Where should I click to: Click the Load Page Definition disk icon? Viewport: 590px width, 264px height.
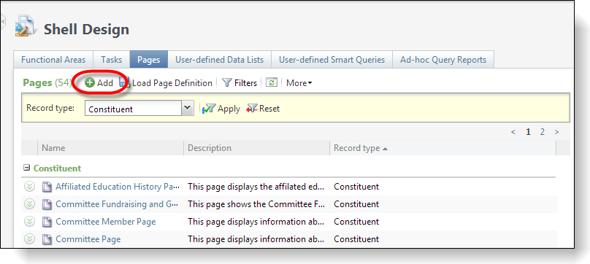pos(125,82)
